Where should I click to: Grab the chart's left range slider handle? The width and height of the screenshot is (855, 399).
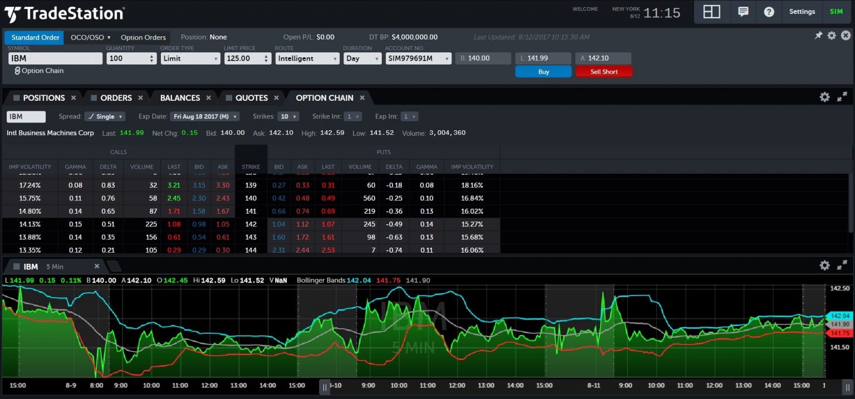(x=324, y=387)
